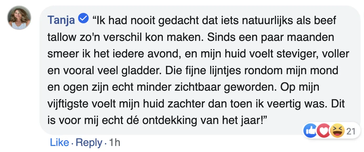This screenshot has height=152, width=364.
Task: Reply to Tanja's comment
Action: [x=89, y=143]
